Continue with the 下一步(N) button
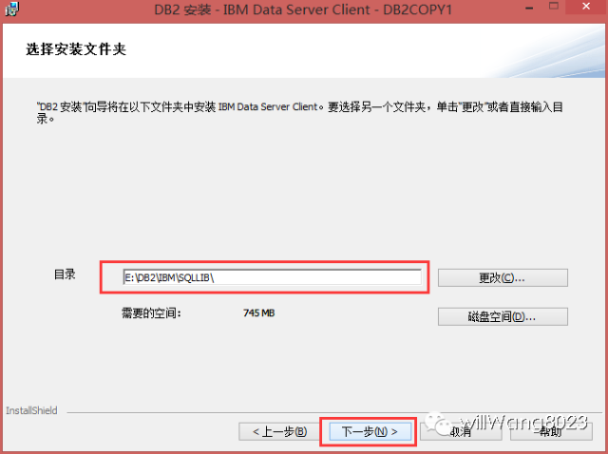The width and height of the screenshot is (608, 454). click(370, 431)
